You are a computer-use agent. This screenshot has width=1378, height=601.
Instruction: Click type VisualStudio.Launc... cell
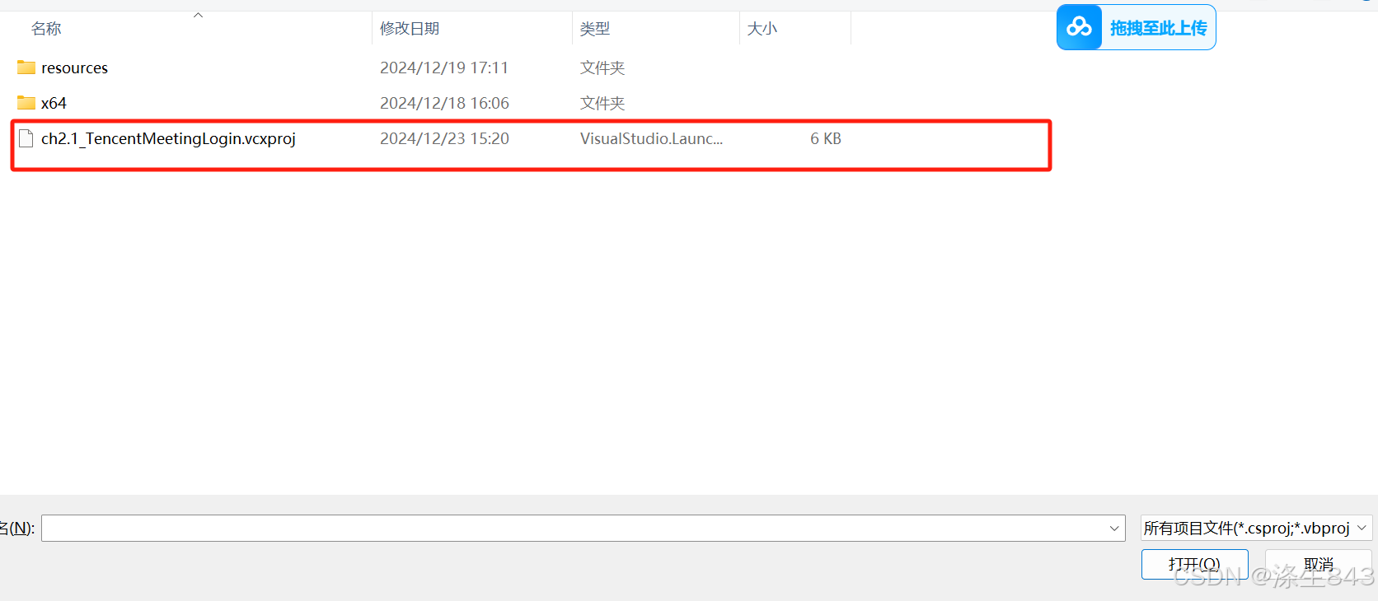[651, 138]
